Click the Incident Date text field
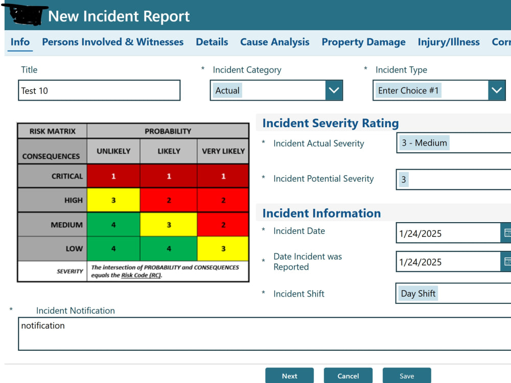The image size is (511, 383). pos(448,233)
